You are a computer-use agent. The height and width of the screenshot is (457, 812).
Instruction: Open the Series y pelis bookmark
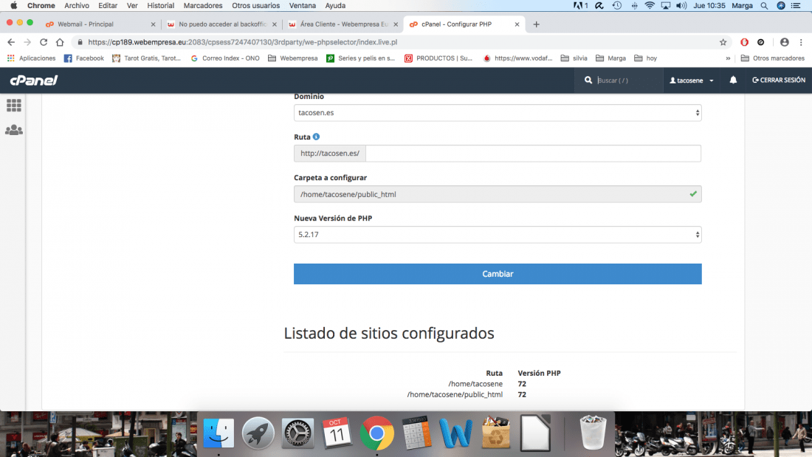click(360, 58)
